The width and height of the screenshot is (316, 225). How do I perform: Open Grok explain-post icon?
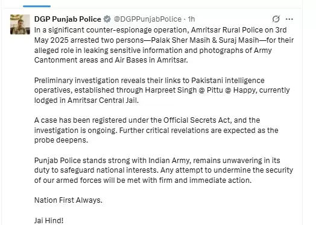point(276,19)
